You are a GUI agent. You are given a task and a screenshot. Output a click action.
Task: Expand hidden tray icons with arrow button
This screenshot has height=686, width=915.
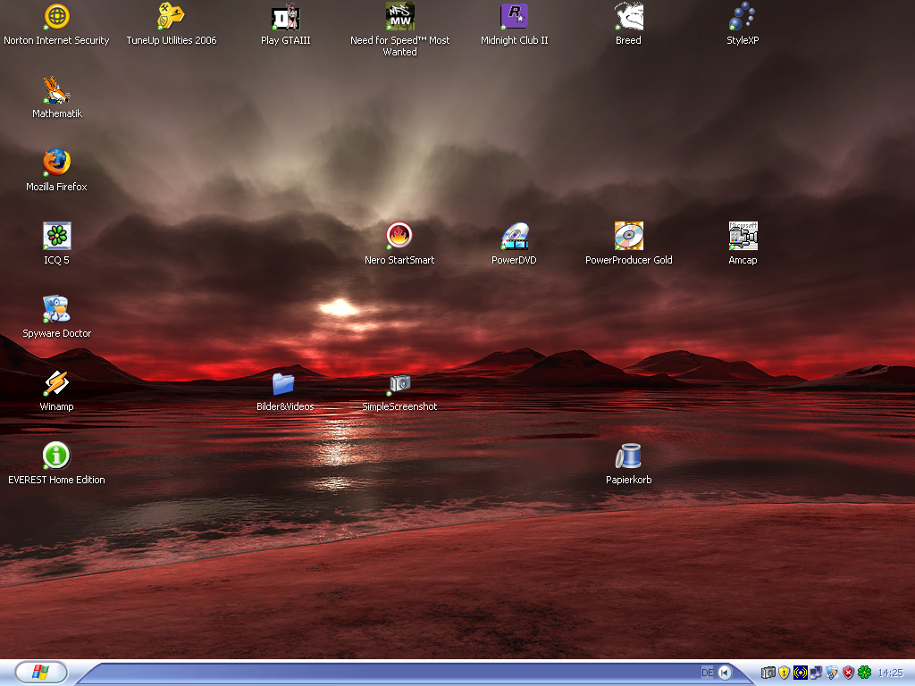click(x=725, y=673)
